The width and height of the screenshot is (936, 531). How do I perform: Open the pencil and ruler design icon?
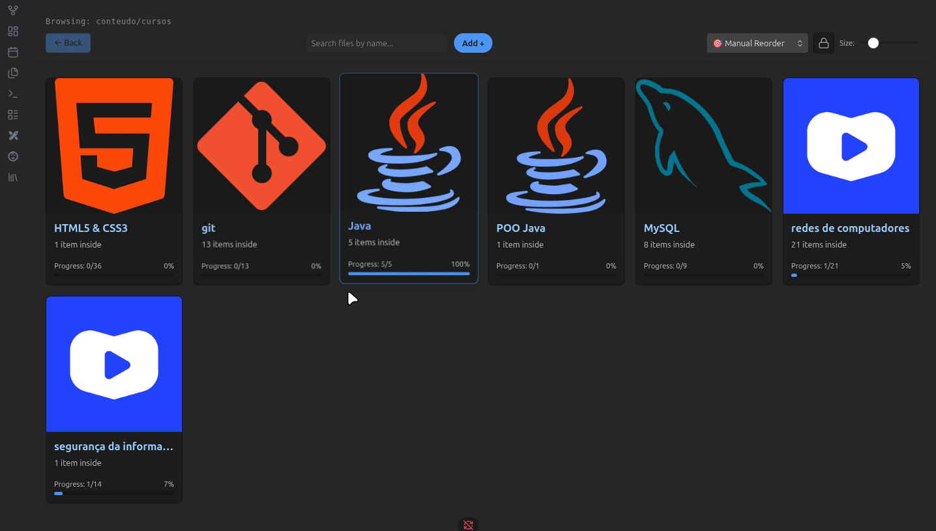(x=13, y=136)
